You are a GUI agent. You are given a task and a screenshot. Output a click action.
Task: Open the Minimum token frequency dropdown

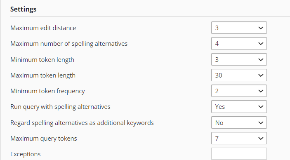[x=239, y=91]
